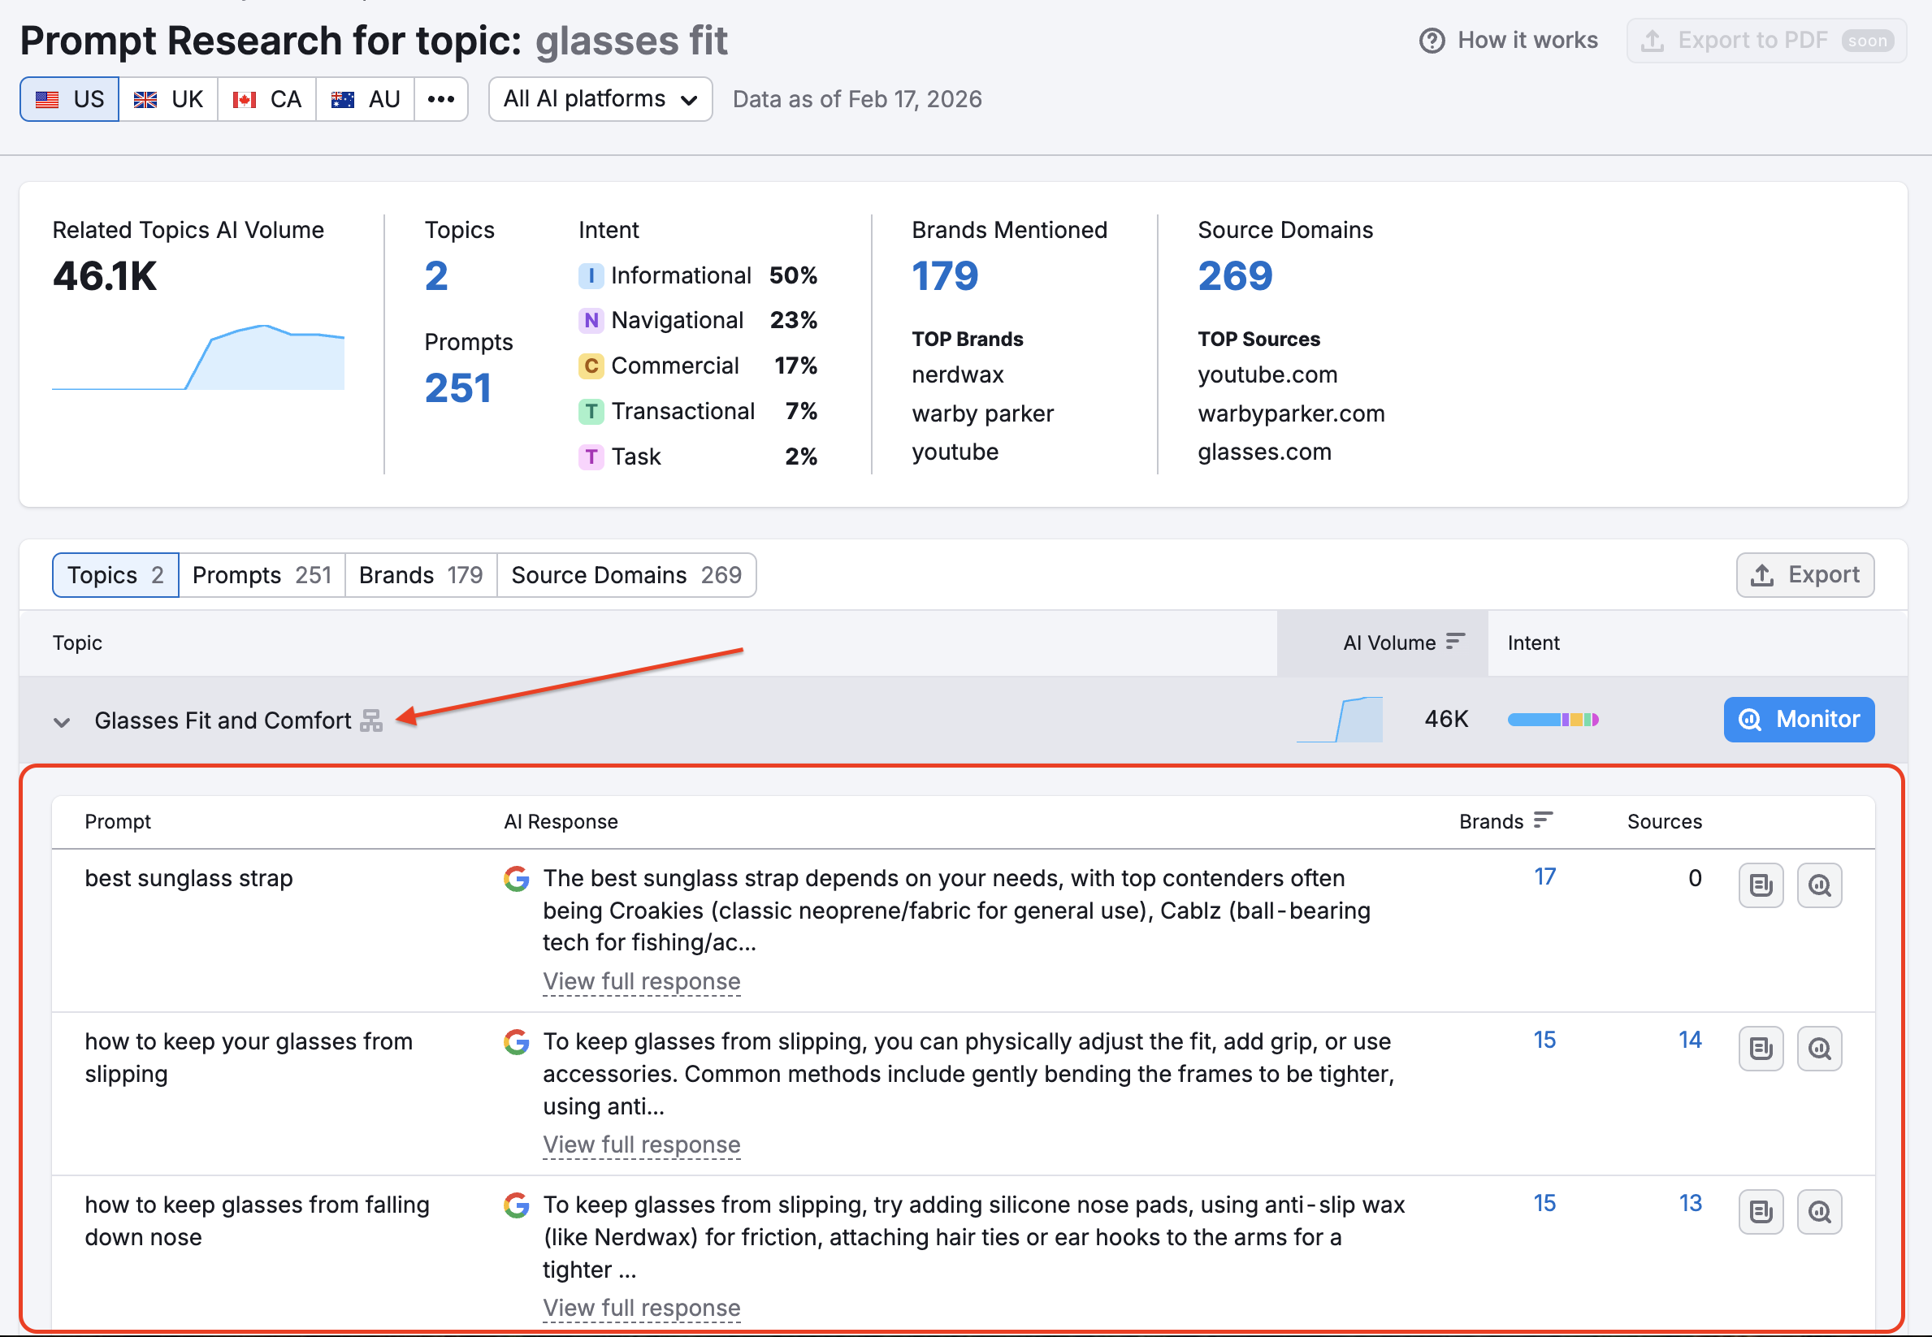
Task: Open response details icon for glasses slipping prompt
Action: tap(1761, 1049)
